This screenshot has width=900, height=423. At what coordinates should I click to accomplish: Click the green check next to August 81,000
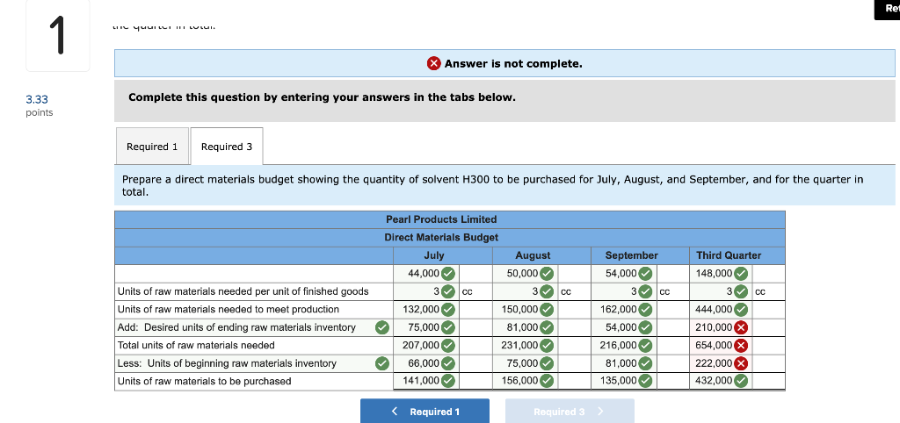[x=548, y=328]
